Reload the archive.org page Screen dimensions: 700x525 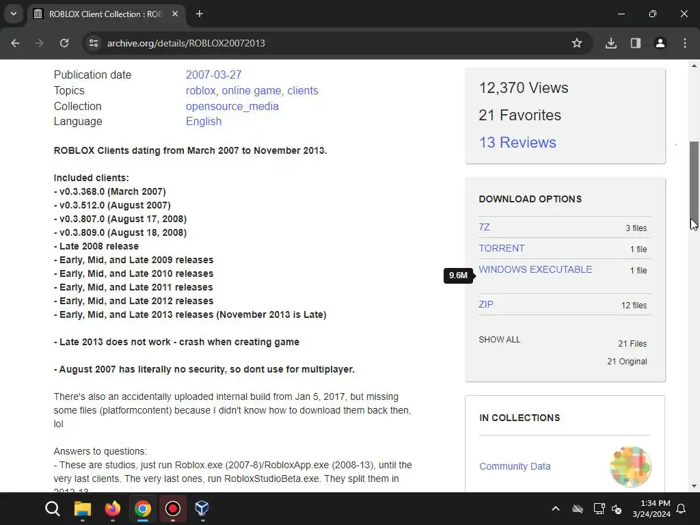(64, 43)
